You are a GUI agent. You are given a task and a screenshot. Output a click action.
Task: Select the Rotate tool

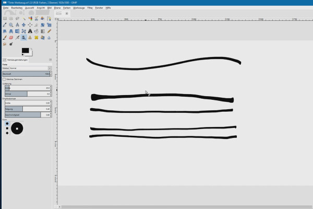43,25
